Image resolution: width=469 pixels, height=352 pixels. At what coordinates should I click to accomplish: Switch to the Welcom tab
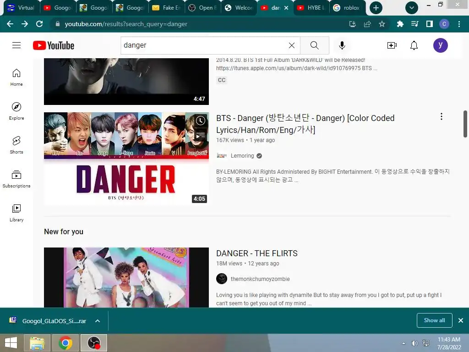(239, 8)
